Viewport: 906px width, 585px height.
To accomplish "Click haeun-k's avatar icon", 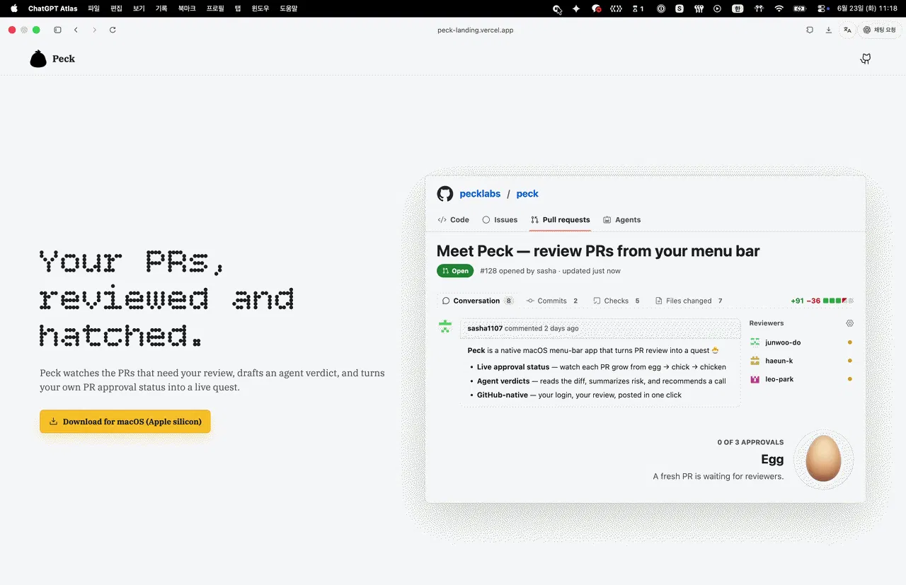I will tap(755, 361).
